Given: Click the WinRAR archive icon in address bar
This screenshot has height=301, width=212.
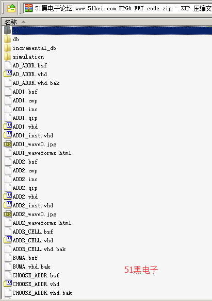Looking at the screenshot, I should [x=29, y=8].
